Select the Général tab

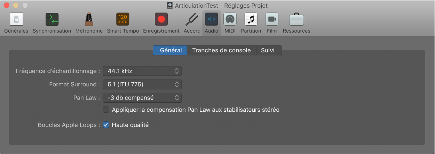pyautogui.click(x=171, y=50)
